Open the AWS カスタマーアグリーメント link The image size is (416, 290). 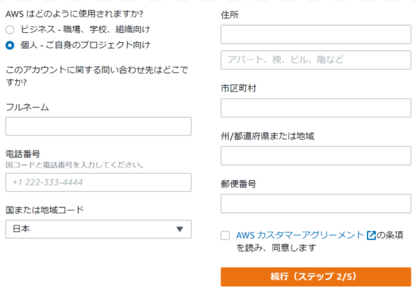pos(300,235)
